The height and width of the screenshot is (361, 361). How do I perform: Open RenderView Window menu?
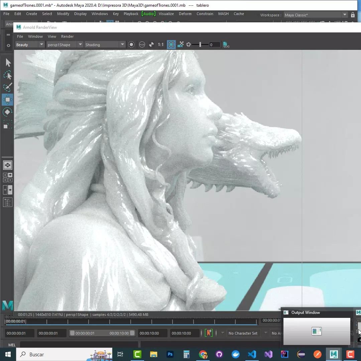pos(35,36)
